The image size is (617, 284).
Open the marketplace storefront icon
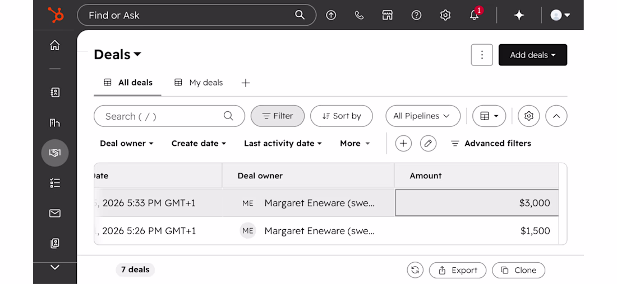click(x=388, y=15)
